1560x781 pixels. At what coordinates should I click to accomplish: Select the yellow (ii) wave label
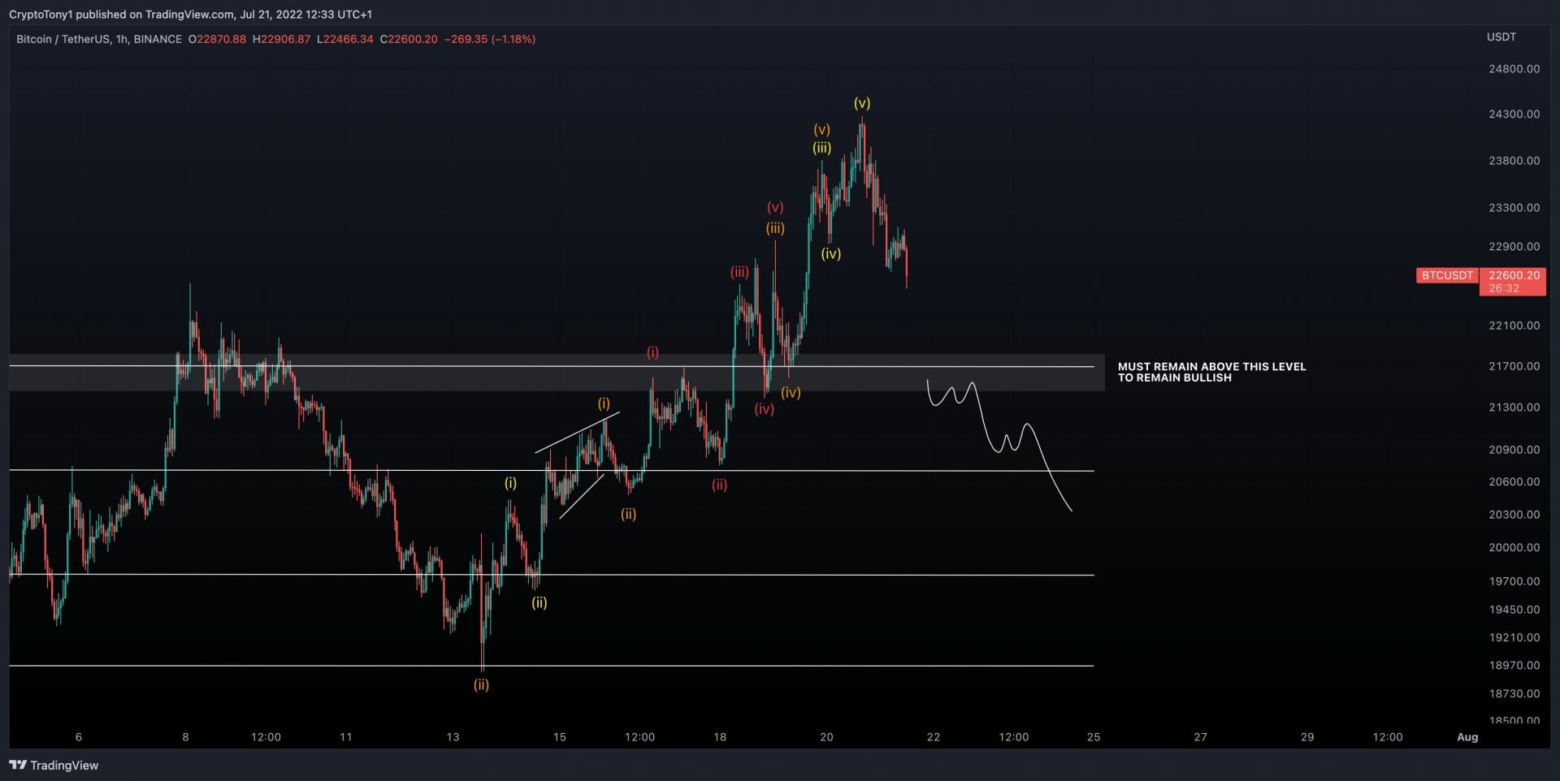tap(539, 602)
